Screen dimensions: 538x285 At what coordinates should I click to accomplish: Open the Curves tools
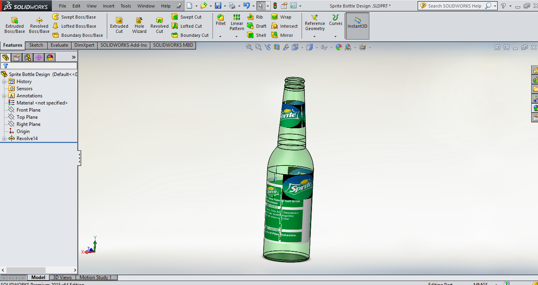pyautogui.click(x=336, y=20)
